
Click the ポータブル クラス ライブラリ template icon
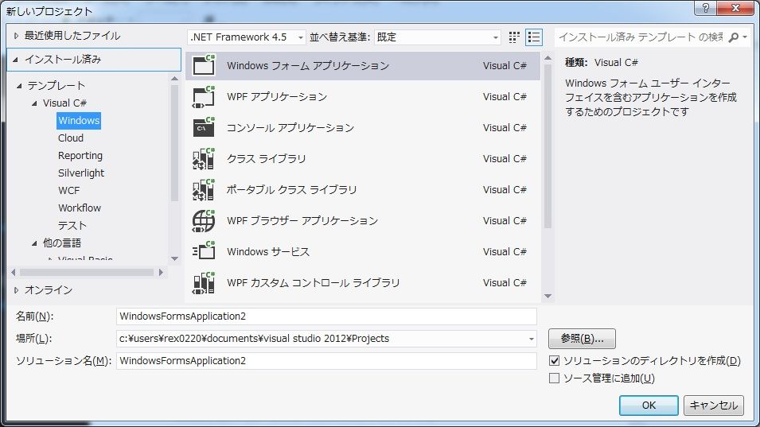(204, 189)
